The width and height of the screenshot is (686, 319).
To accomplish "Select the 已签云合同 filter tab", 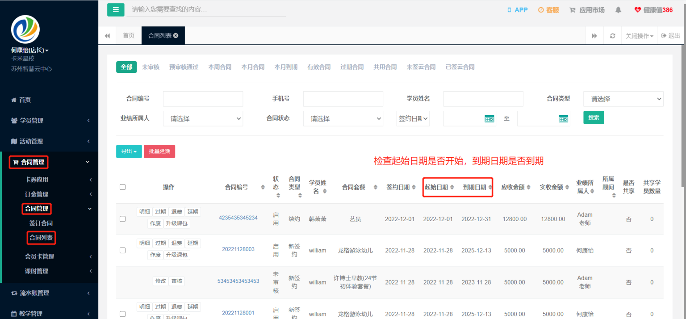I will click(460, 67).
